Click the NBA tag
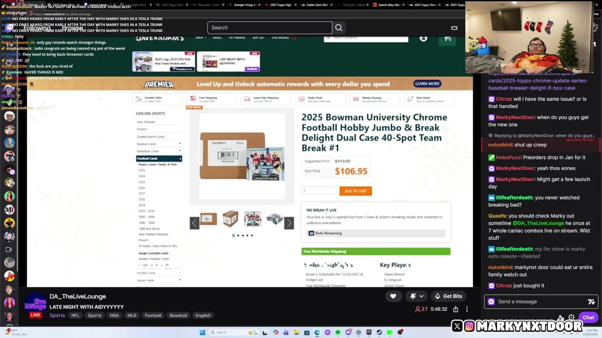Viewport: 602px width, 338px height. click(x=114, y=315)
